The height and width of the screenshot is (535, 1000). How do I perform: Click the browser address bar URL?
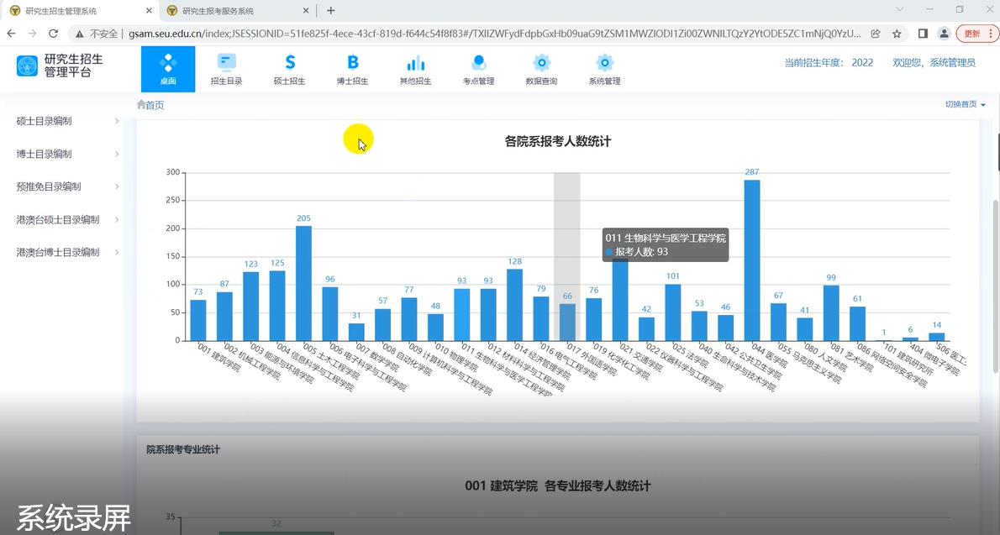tap(494, 34)
